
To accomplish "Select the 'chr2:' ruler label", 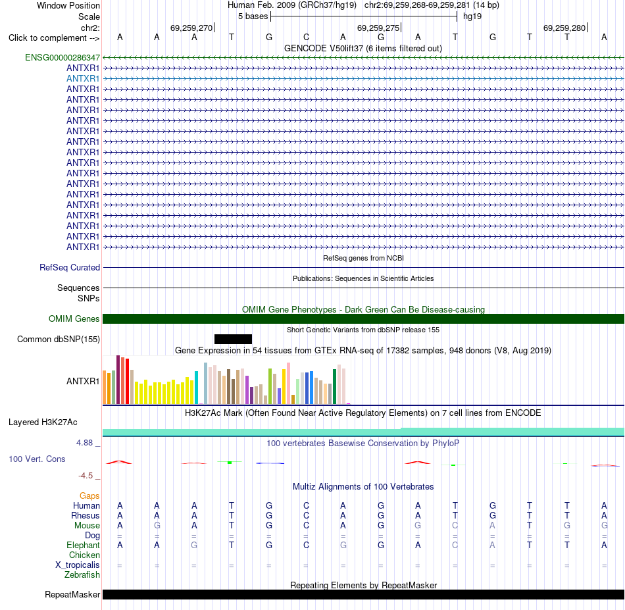I will (x=90, y=28).
